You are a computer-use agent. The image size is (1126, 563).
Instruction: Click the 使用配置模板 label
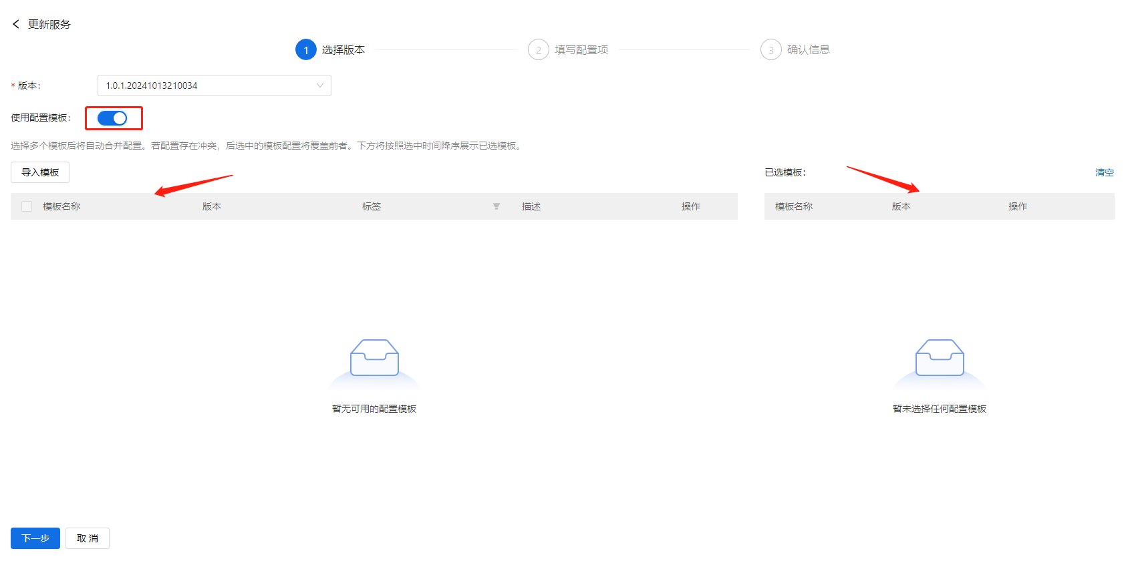click(41, 118)
